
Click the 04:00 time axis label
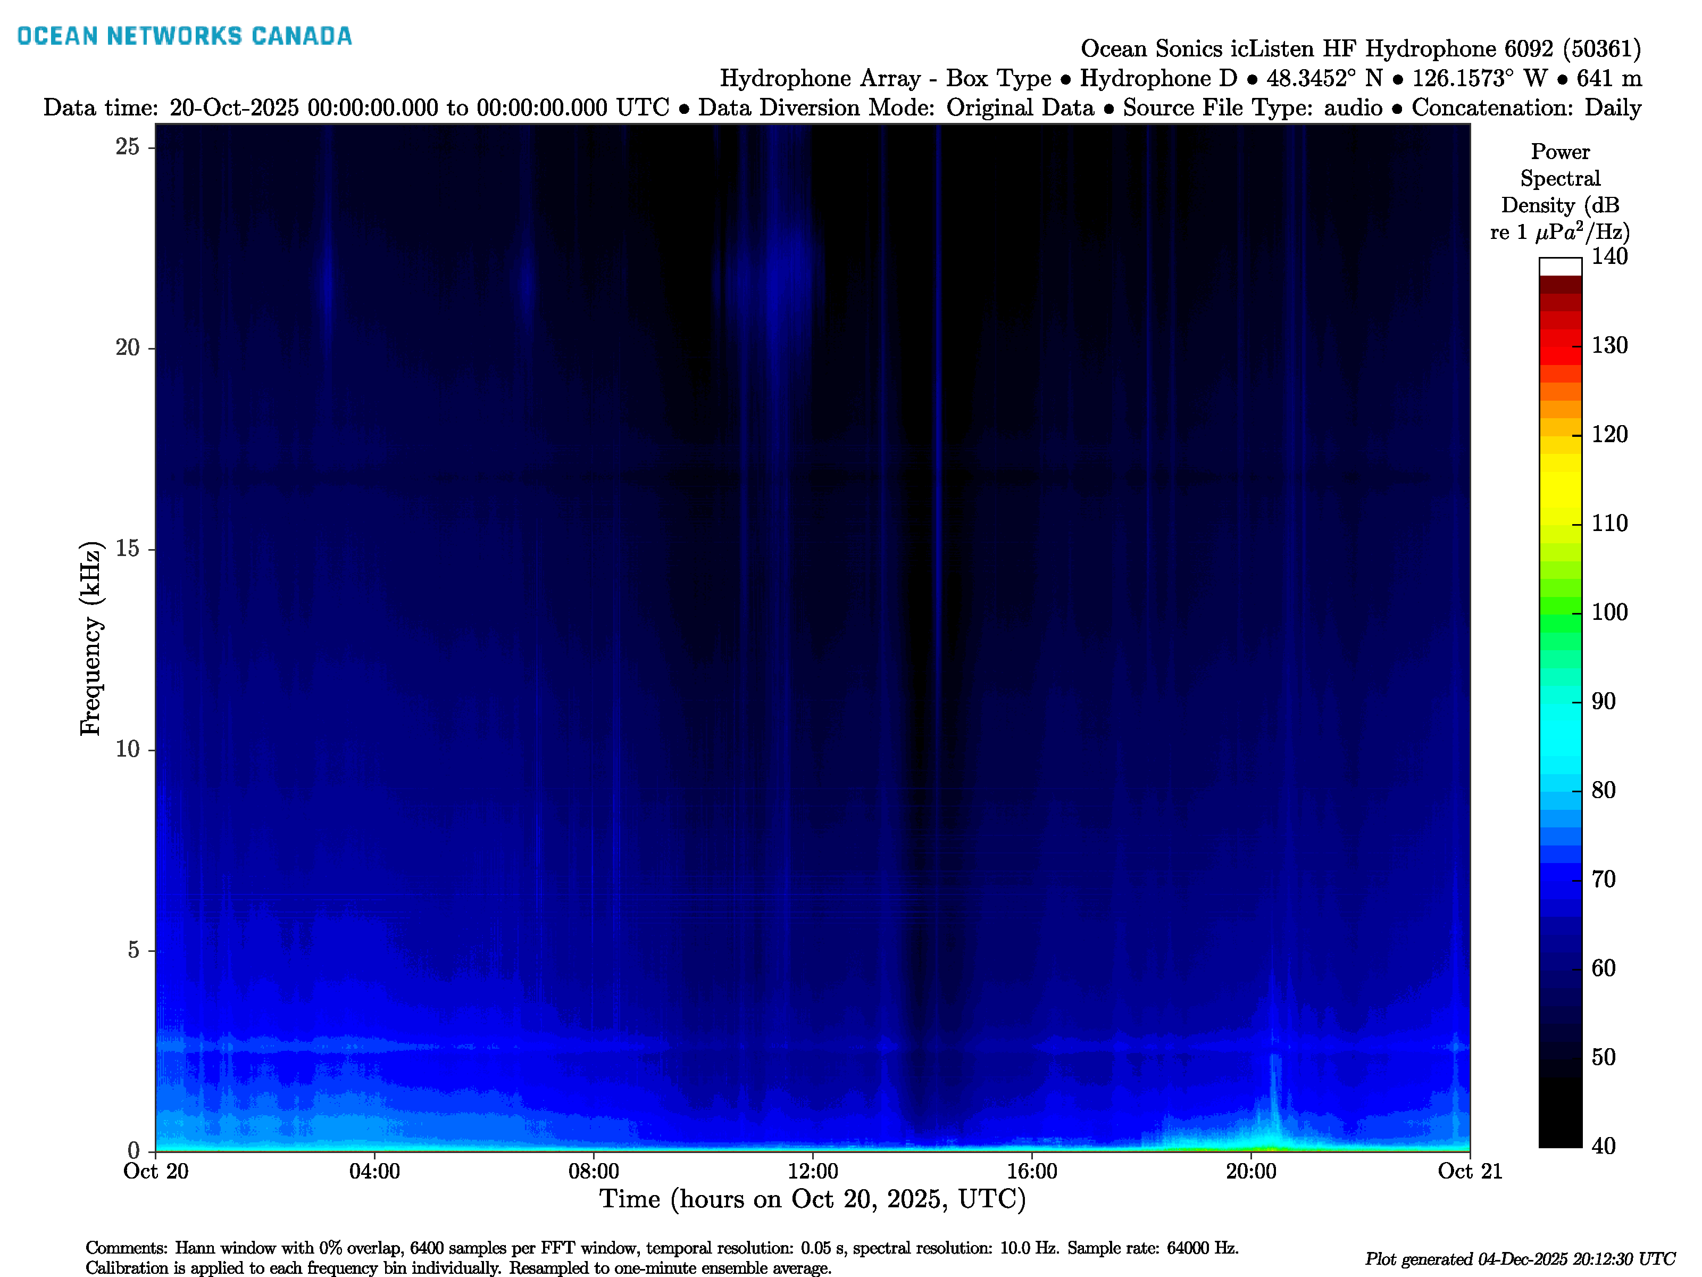pyautogui.click(x=374, y=1172)
